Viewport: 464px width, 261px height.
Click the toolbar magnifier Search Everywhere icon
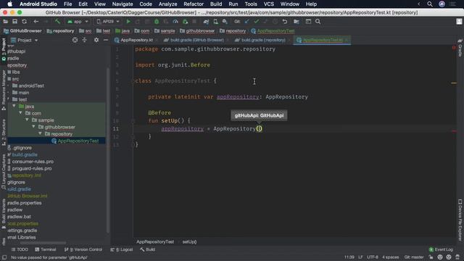click(x=318, y=22)
